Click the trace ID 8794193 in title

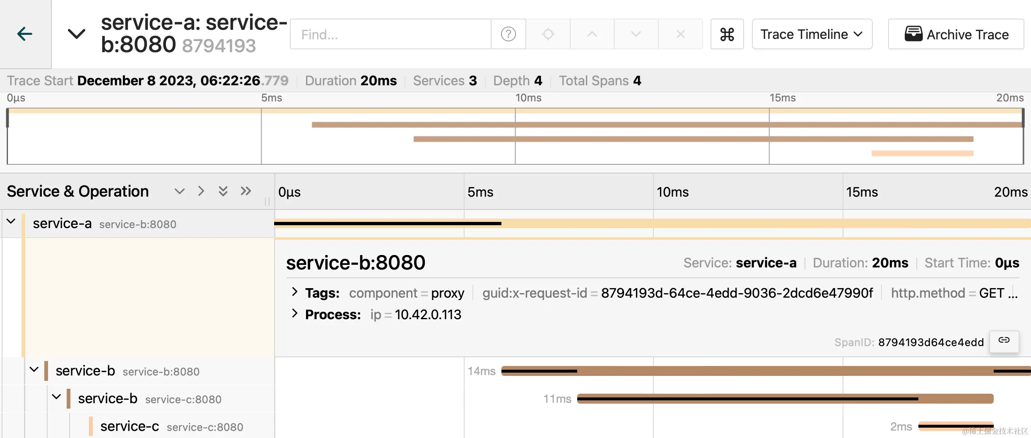point(219,46)
